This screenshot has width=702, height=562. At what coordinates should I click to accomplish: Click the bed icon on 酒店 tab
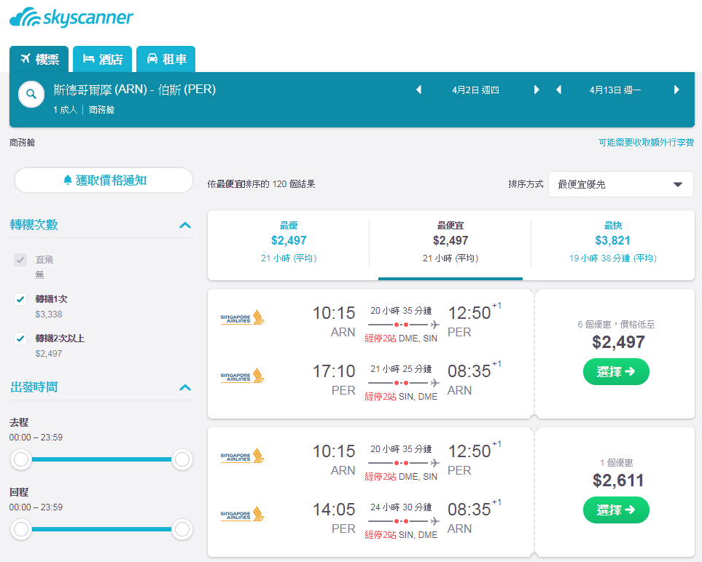(89, 58)
